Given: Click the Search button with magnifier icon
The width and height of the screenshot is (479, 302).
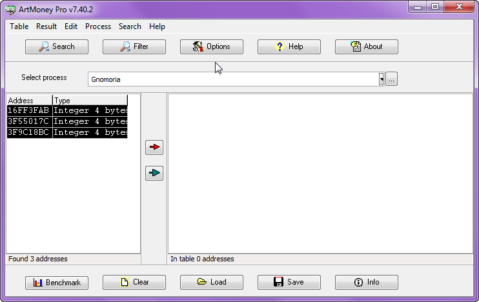Looking at the screenshot, I should pyautogui.click(x=57, y=46).
